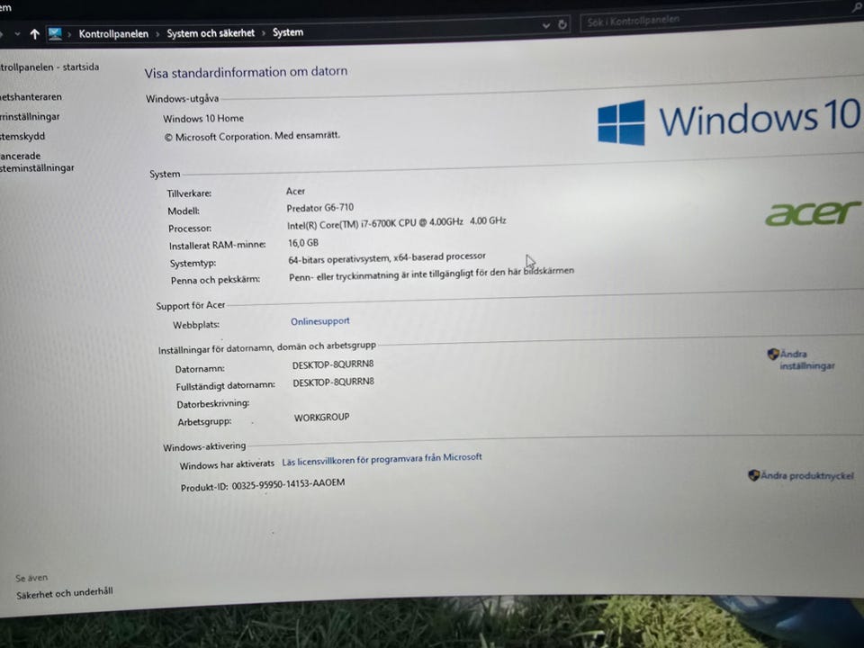This screenshot has width=864, height=648.
Task: Click the Windows 10 logo
Action: tap(728, 121)
